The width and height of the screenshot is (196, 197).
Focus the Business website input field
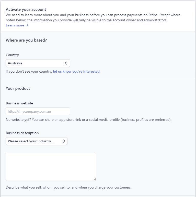(38, 111)
